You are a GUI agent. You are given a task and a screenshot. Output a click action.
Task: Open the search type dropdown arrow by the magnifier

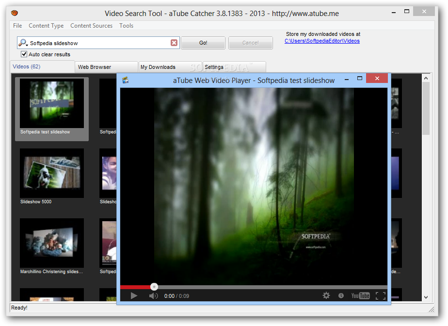[x=27, y=45]
